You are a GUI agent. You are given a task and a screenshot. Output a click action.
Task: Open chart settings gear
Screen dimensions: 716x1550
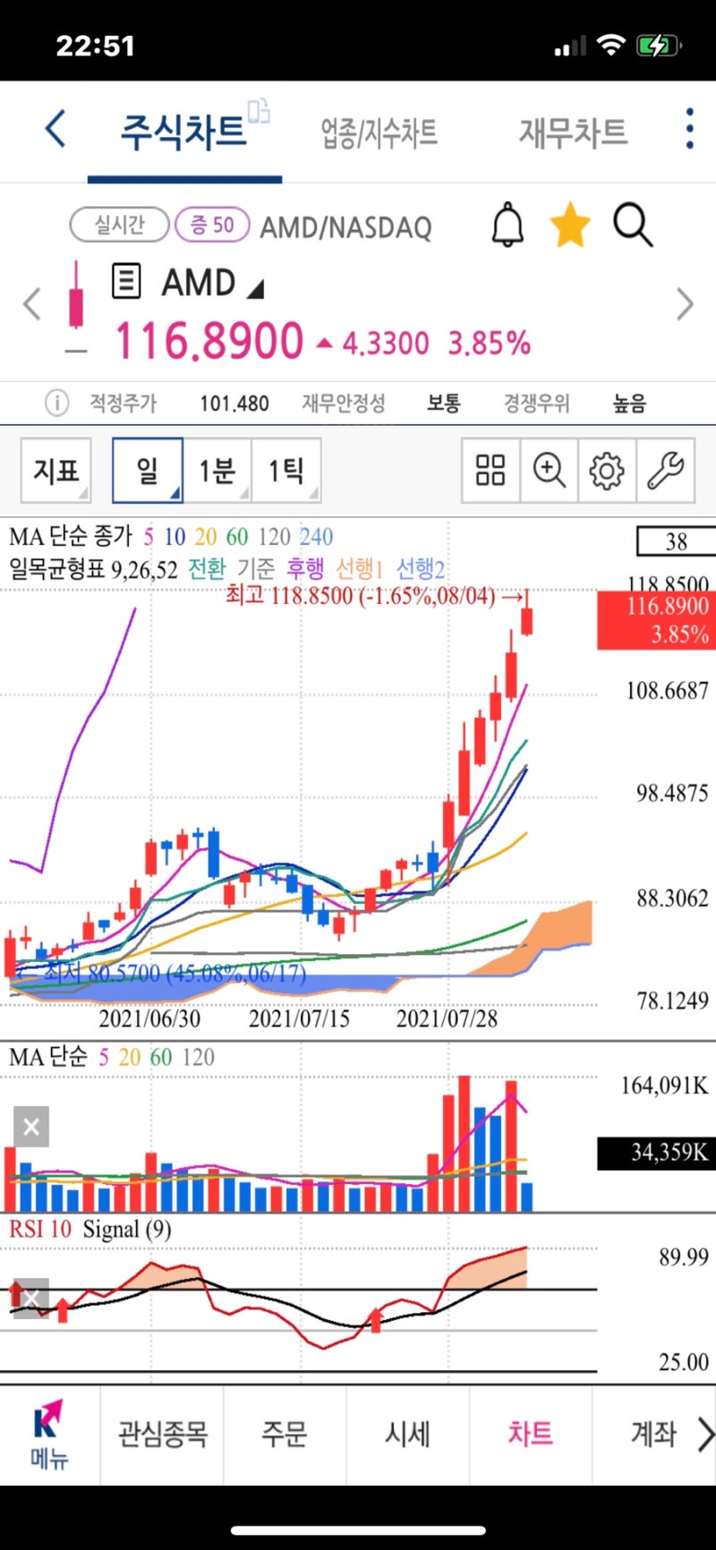click(x=607, y=470)
